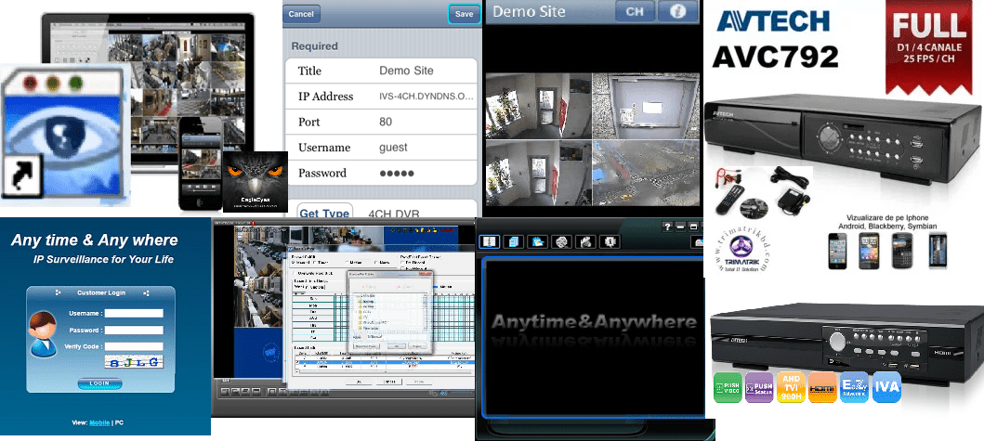Image resolution: width=984 pixels, height=441 pixels.
Task: Open the PC view link
Action: [119, 422]
